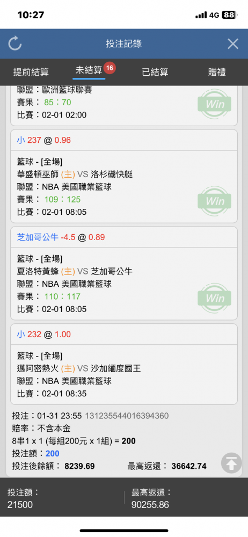
Task: Tap the Win stamp on Wizards vs Clippers
Action: click(215, 201)
